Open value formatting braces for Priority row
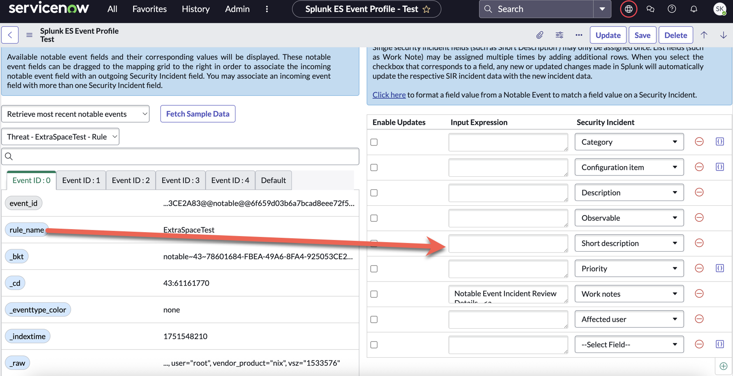733x376 pixels. [x=720, y=269]
